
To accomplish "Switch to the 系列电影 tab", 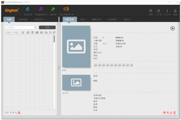I will click(23, 19).
